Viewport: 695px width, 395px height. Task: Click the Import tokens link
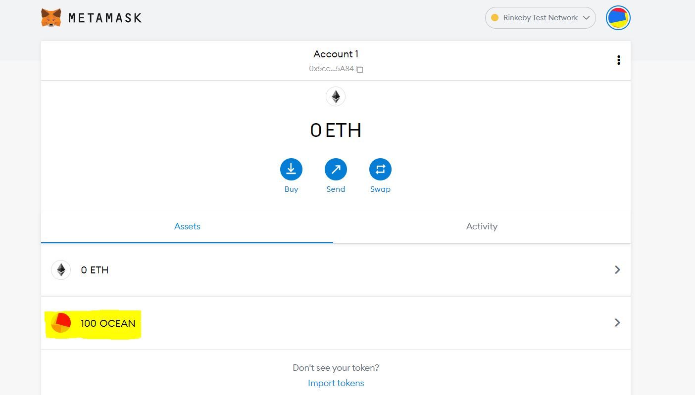point(336,383)
